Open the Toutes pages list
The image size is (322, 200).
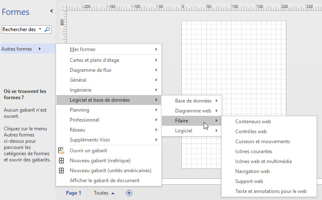tap(104, 193)
